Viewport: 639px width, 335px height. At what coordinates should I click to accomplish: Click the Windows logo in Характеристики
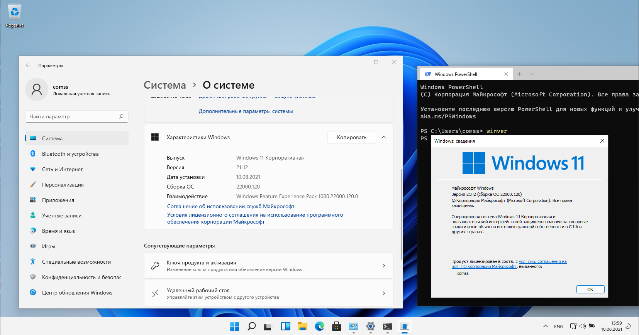[x=155, y=137]
